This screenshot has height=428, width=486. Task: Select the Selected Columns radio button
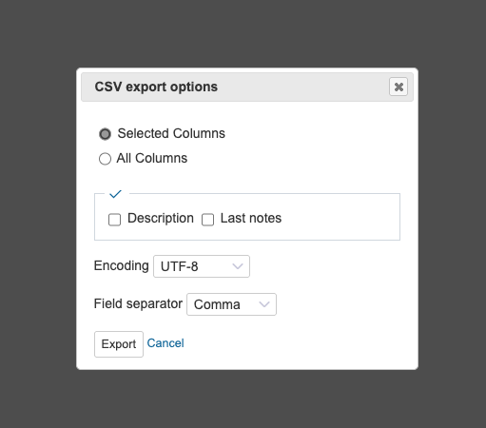click(105, 134)
